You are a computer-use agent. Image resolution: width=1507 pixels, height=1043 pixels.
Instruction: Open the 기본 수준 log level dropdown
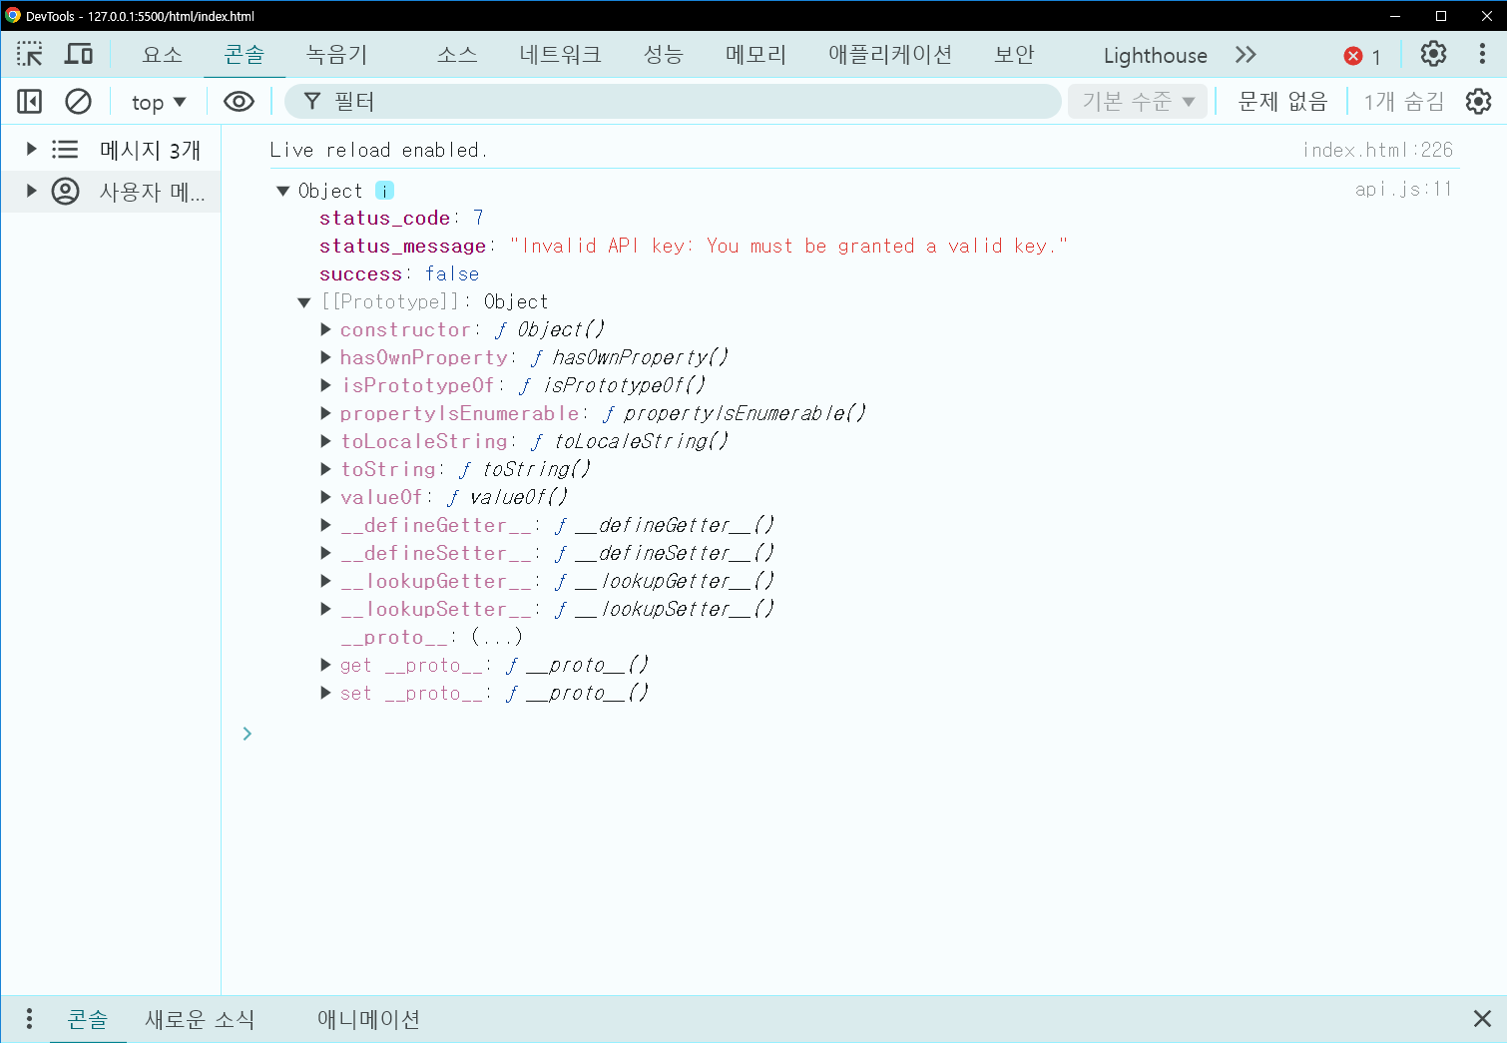click(x=1138, y=101)
